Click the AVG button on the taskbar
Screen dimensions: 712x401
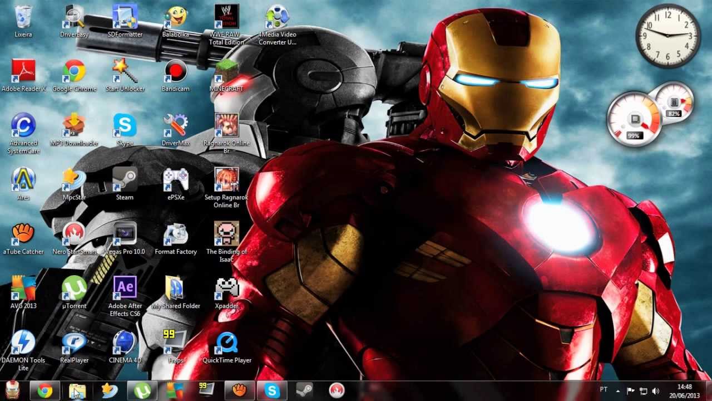click(x=174, y=390)
